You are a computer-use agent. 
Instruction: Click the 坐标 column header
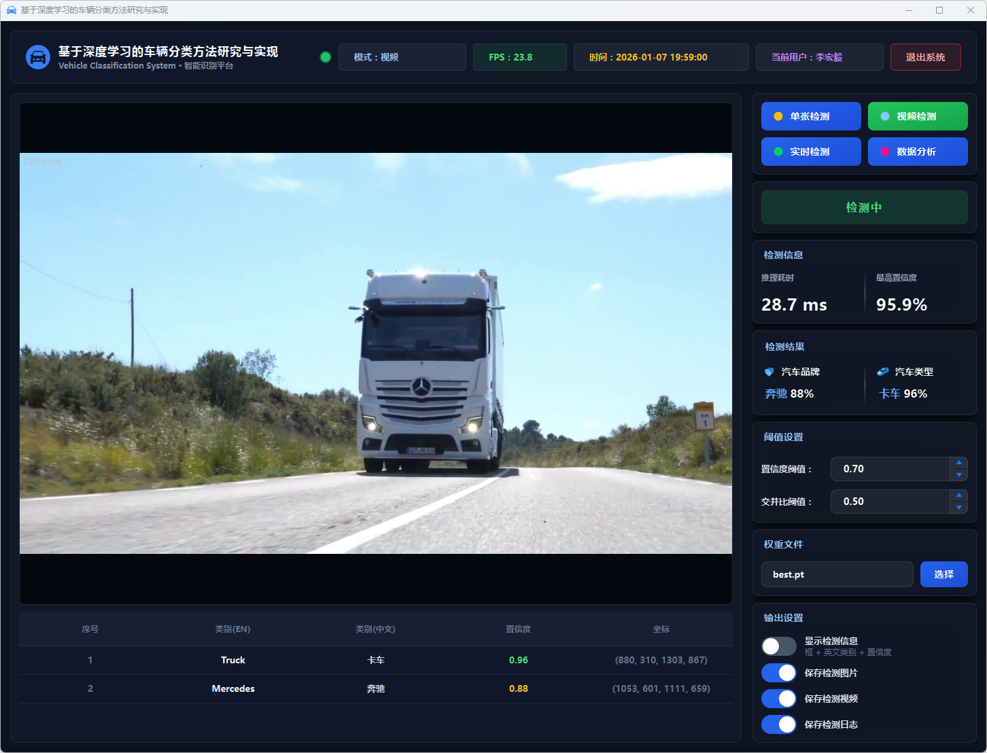click(x=661, y=629)
